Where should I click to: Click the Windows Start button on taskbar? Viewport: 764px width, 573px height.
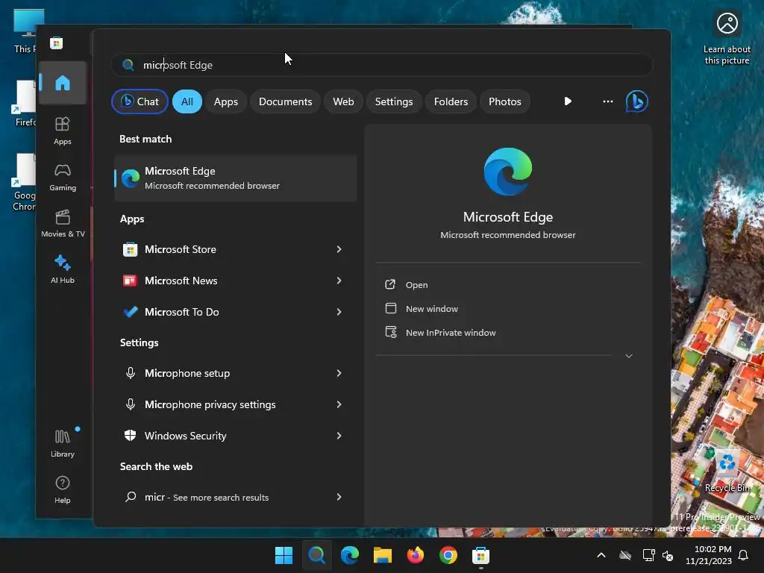click(284, 555)
